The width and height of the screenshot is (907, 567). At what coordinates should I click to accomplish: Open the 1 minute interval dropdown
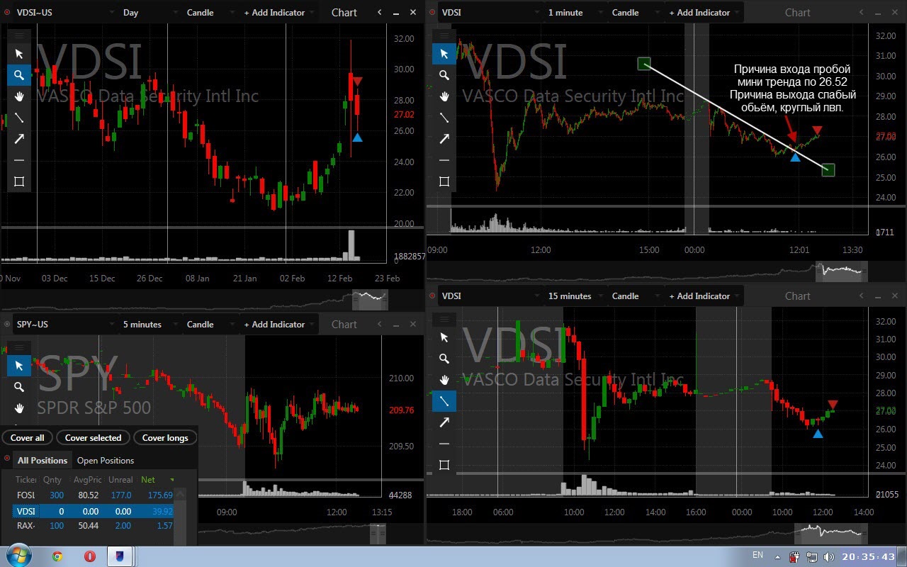[575, 13]
